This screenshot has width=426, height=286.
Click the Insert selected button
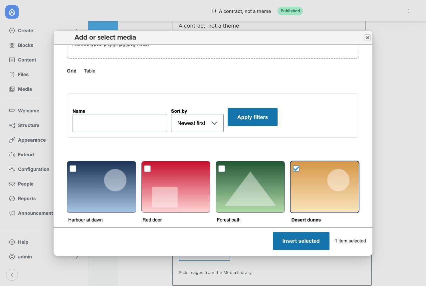pos(301,241)
